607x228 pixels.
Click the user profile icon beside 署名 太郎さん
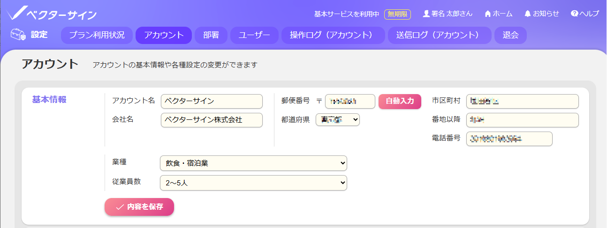[x=426, y=14]
